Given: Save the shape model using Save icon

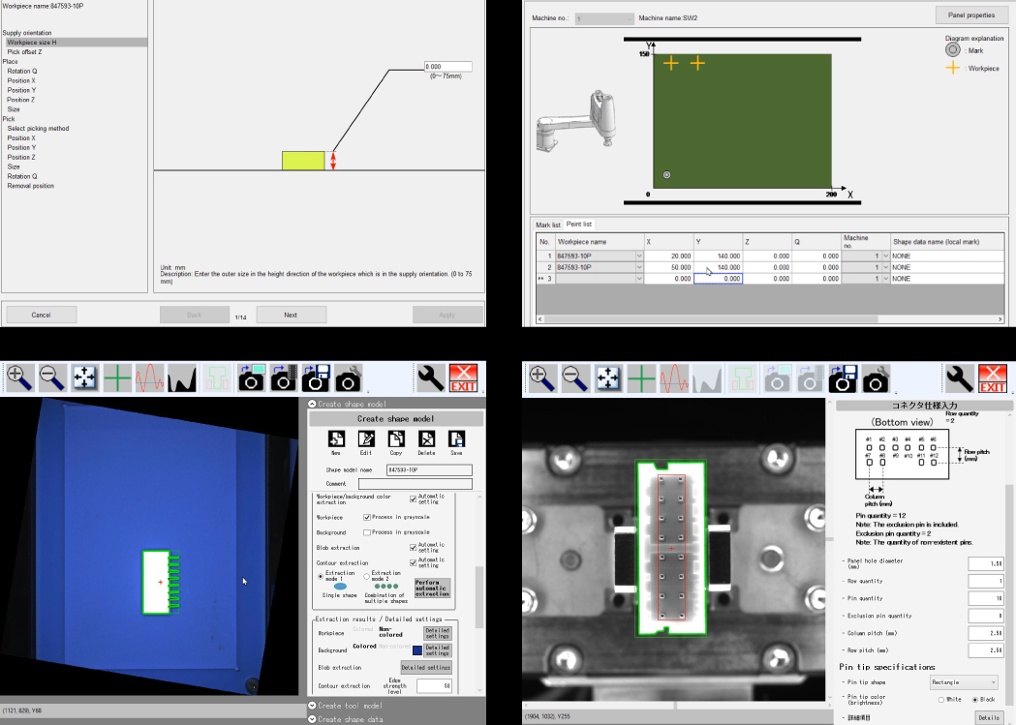Looking at the screenshot, I should coord(456,439).
